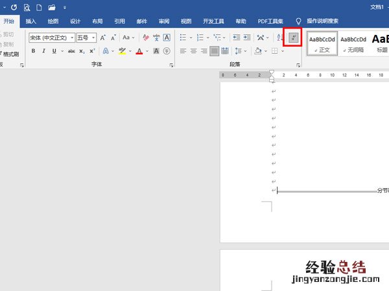Apply the 正文 style from styles gallery

[322, 43]
